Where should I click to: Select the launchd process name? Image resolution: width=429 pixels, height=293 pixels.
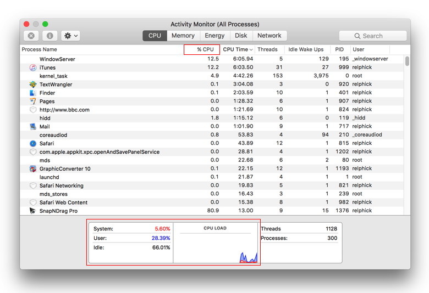tap(50, 177)
